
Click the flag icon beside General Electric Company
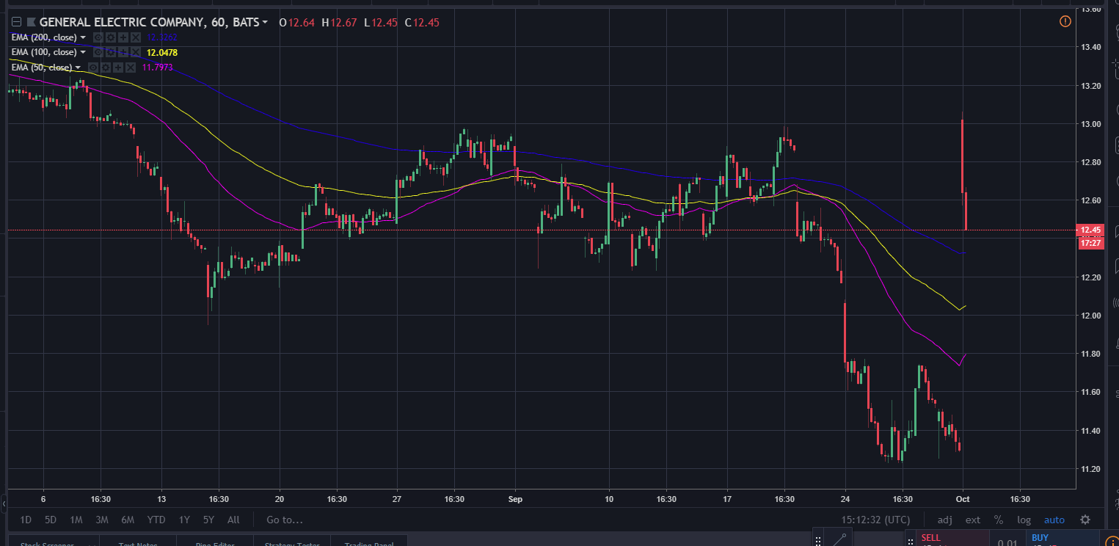[x=31, y=22]
